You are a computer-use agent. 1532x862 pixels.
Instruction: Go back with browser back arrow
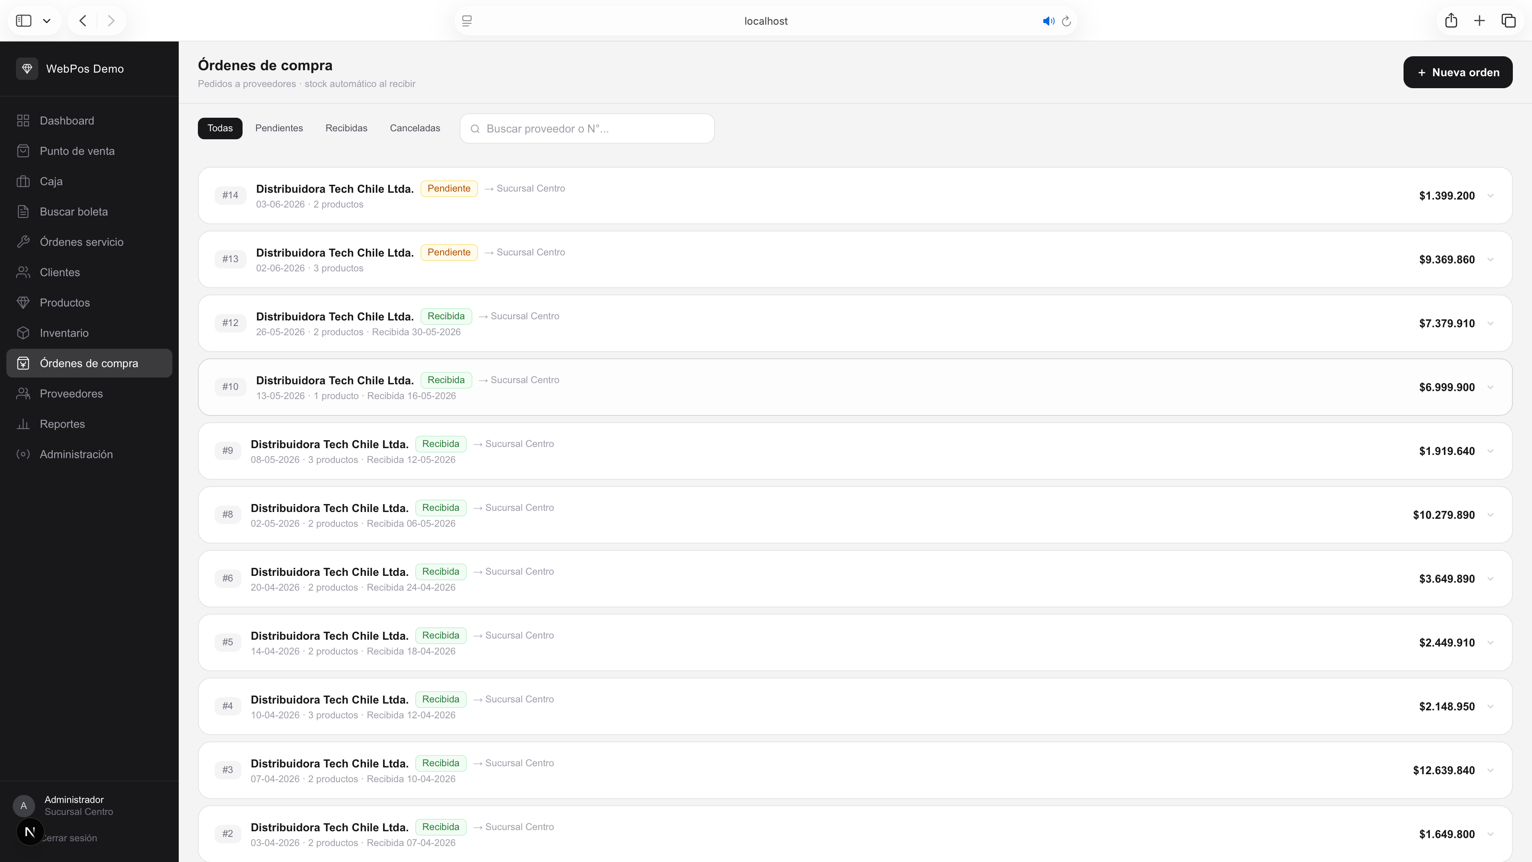83,21
